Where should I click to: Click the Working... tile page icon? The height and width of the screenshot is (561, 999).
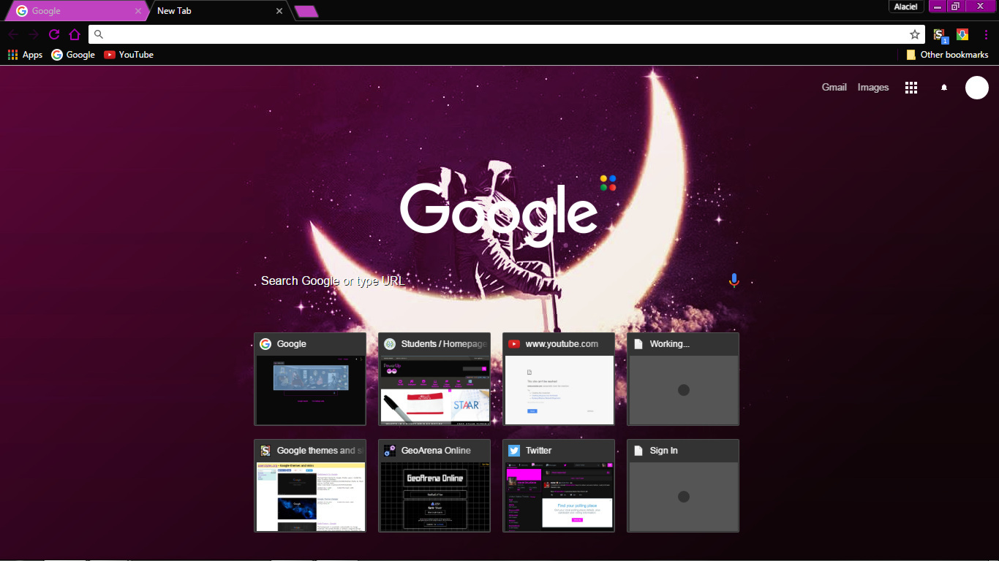[638, 344]
